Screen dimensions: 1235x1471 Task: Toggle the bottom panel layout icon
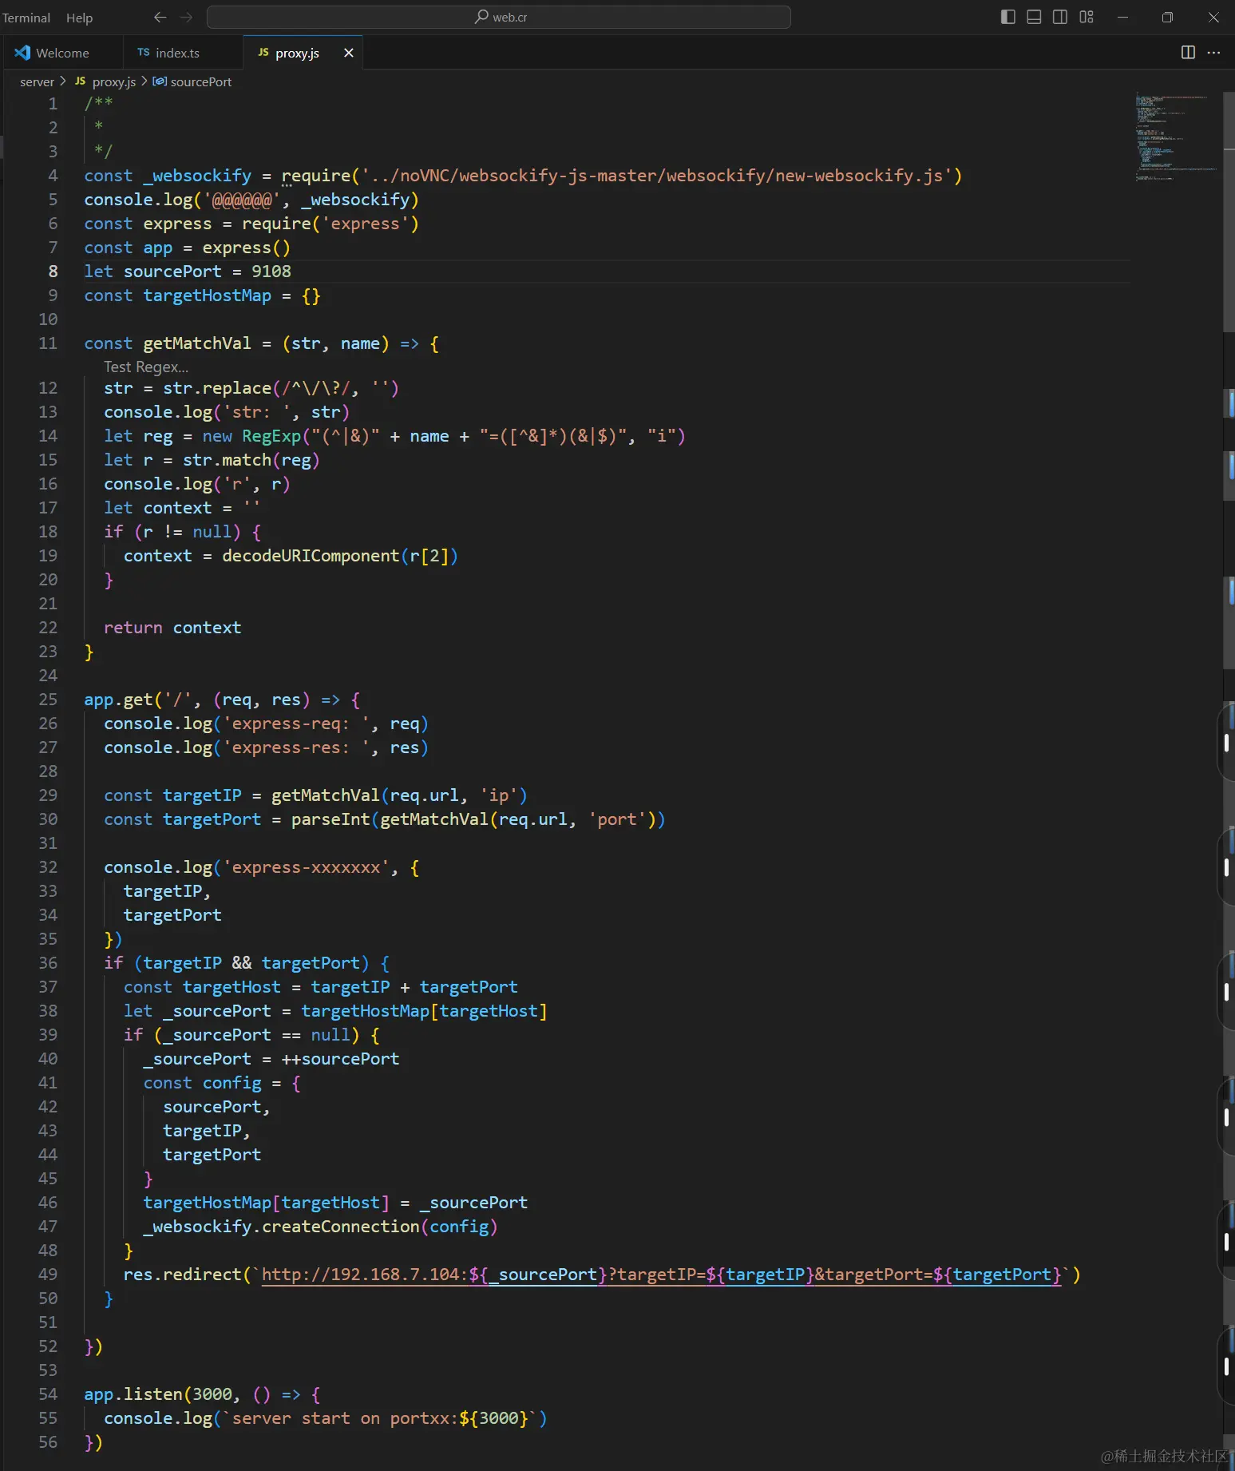[1034, 17]
